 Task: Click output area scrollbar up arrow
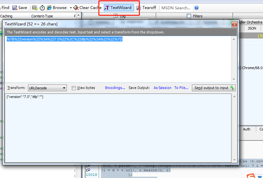[x=234, y=96]
